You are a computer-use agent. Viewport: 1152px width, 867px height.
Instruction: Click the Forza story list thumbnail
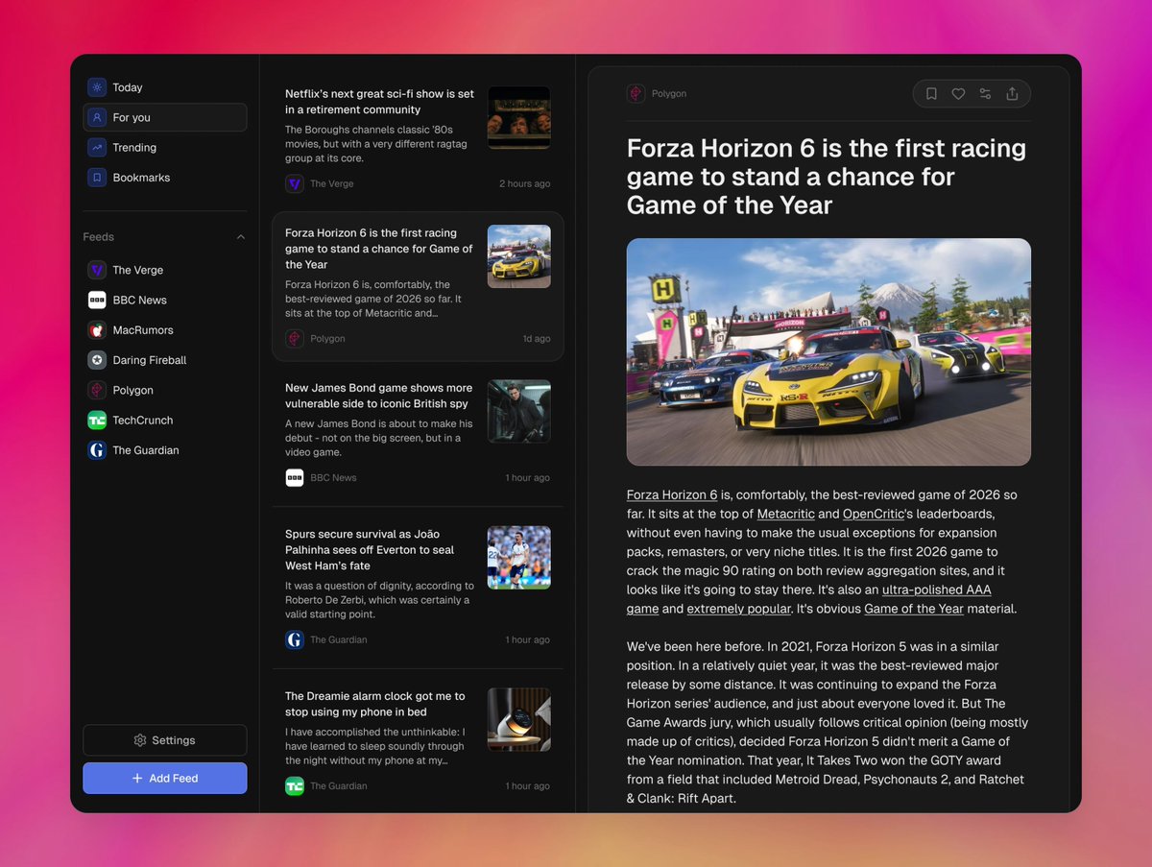(x=518, y=256)
